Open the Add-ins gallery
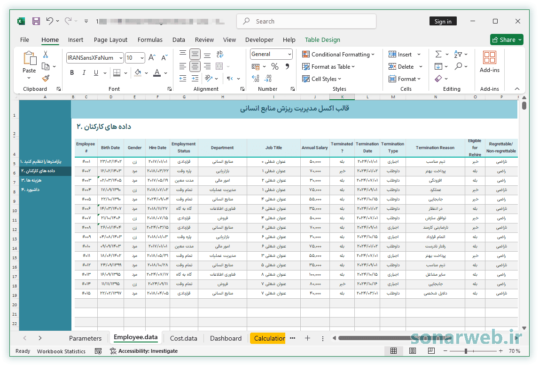Screen dimensions: 539x366 point(490,62)
